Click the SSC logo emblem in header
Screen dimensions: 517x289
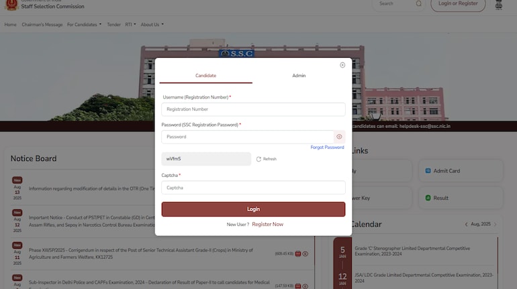(x=10, y=4)
